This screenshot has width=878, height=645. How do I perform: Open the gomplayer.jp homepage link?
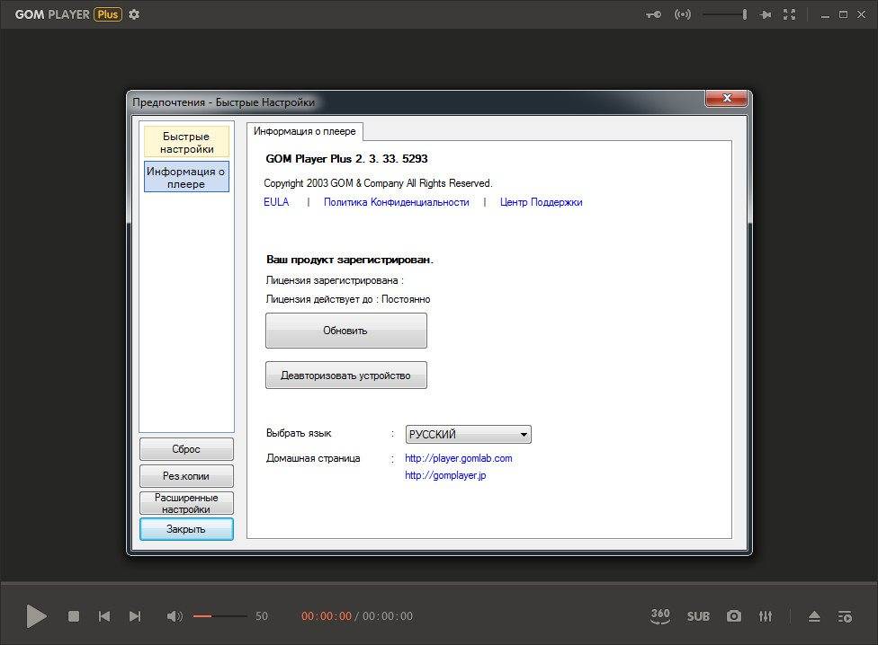click(445, 475)
